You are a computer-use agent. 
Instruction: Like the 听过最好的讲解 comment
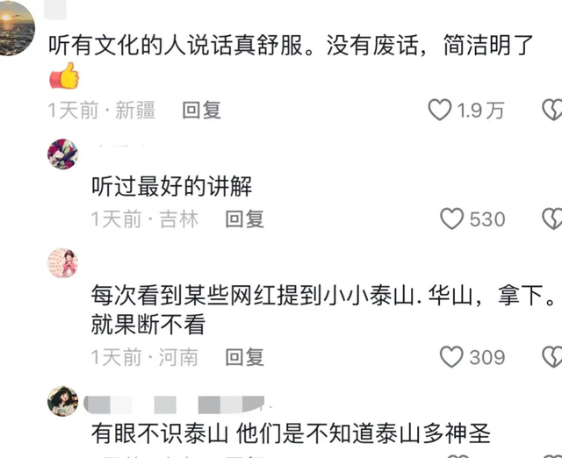point(451,218)
